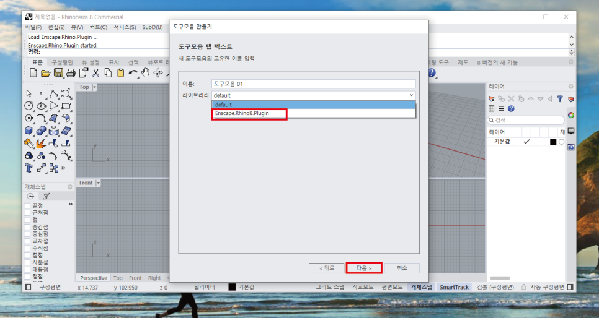Open layer panel gear settings

click(x=570, y=87)
